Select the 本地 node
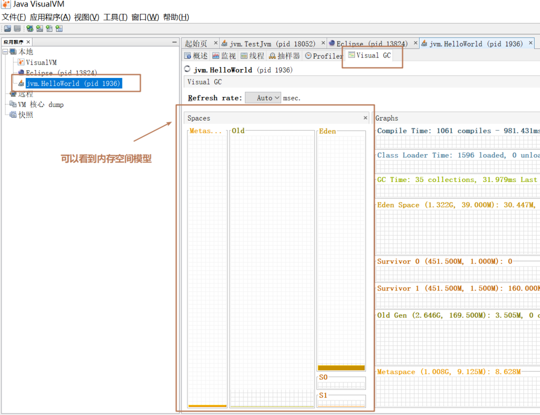This screenshot has width=540, height=415. (x=25, y=51)
